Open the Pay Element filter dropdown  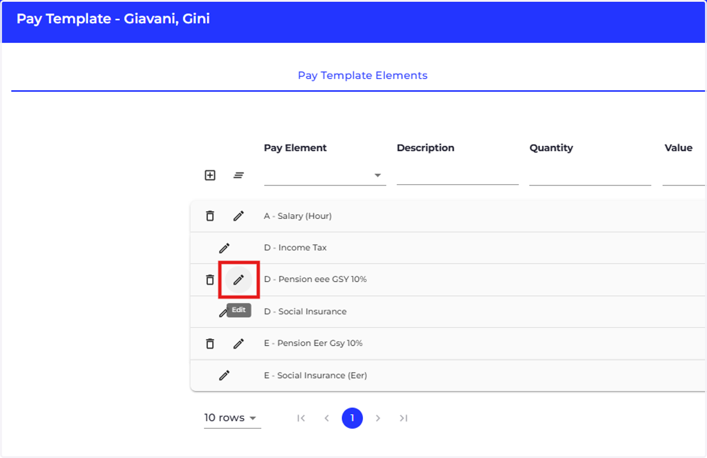[325, 175]
